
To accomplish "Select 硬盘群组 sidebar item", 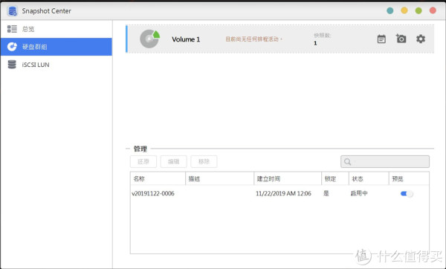I will [56, 47].
